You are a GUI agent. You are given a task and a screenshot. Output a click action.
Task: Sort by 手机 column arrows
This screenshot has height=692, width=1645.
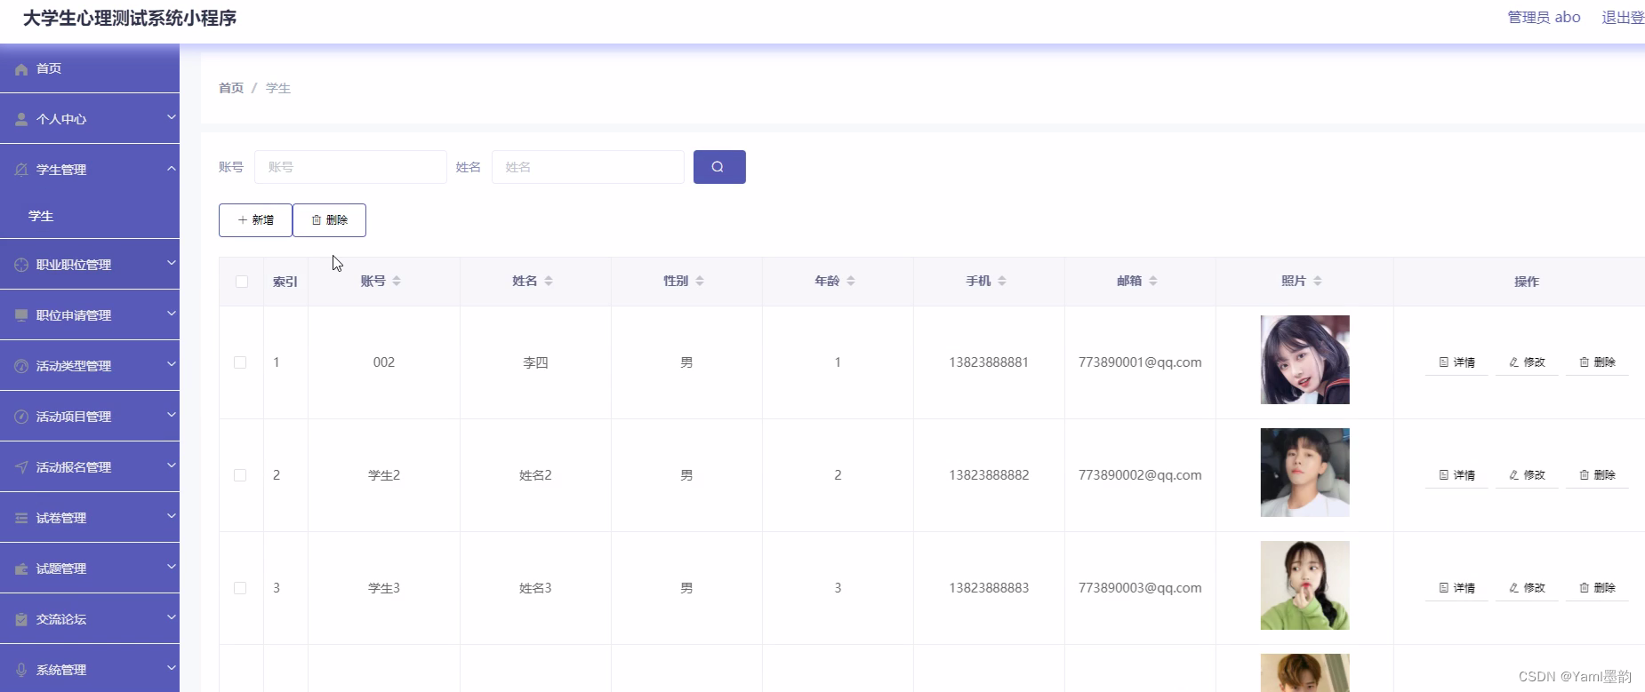(x=1002, y=281)
